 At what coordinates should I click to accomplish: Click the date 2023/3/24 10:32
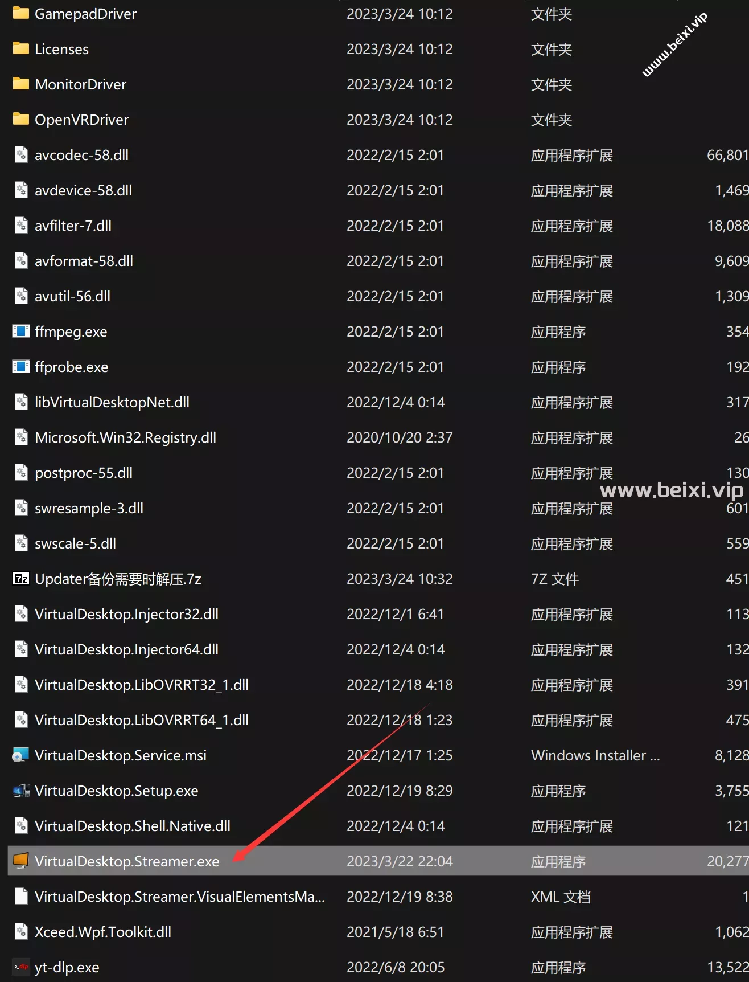click(x=400, y=579)
